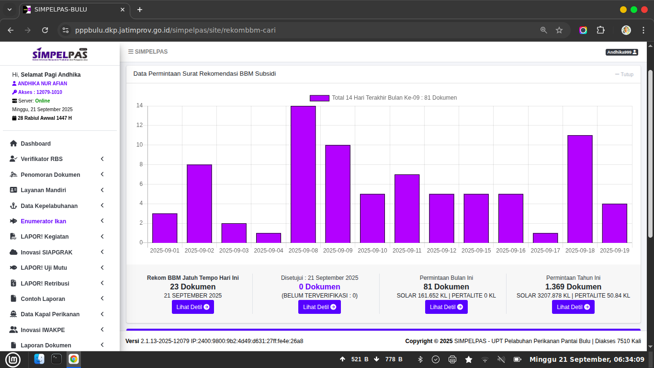654x368 pixels.
Task: Click the Enumerator Ikan fish icon
Action: point(13,221)
